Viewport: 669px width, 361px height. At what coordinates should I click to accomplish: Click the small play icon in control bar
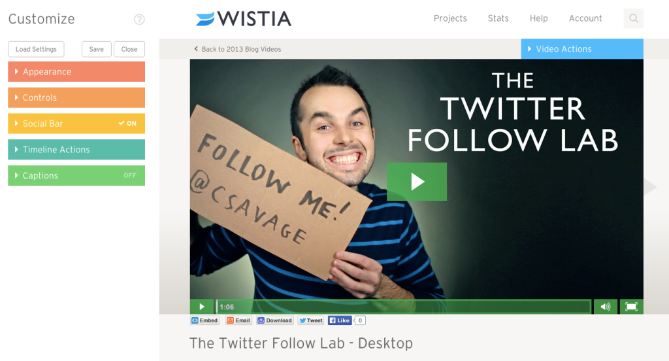(202, 306)
